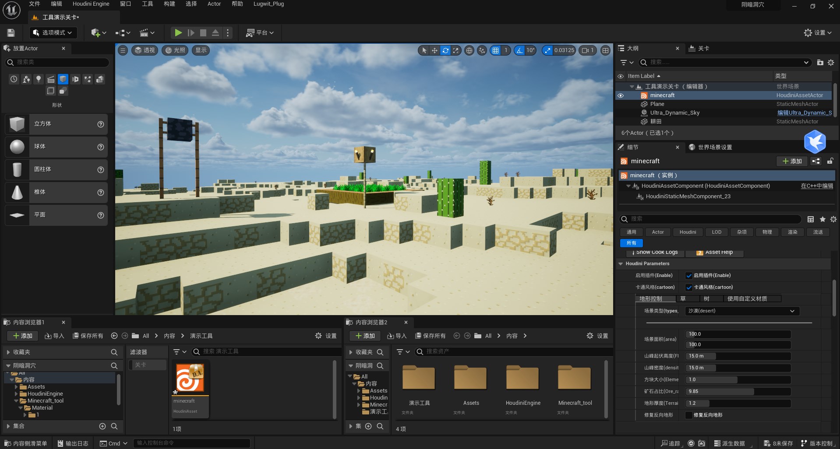Click the 透视 perspective viewport button

pyautogui.click(x=145, y=50)
